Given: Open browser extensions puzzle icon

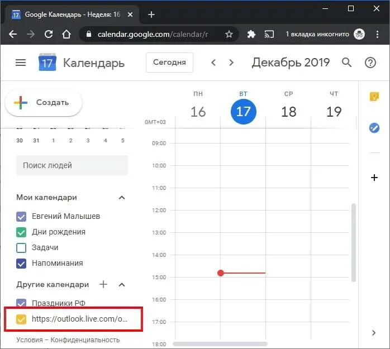Looking at the screenshot, I should point(251,34).
